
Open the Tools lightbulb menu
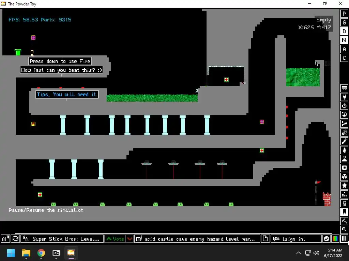click(x=344, y=203)
